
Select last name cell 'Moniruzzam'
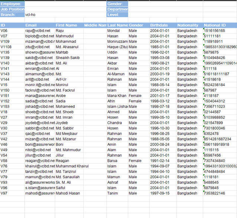click(117, 42)
